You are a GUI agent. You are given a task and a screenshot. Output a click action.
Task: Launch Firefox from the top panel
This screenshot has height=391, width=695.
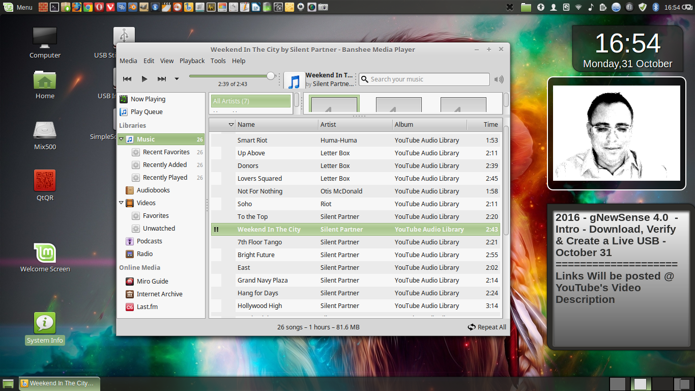(76, 7)
